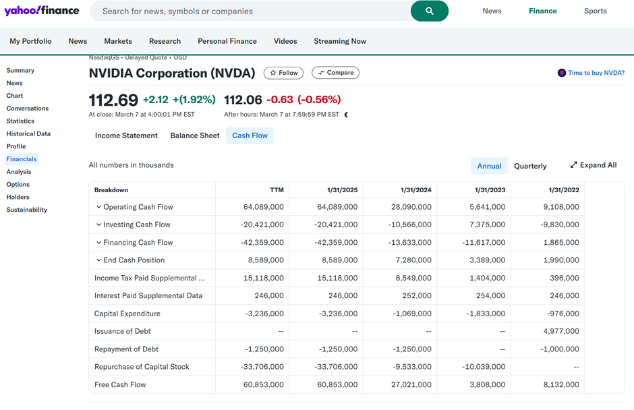Click the star icon in Follow button
This screenshot has height=410, width=634.
point(273,73)
